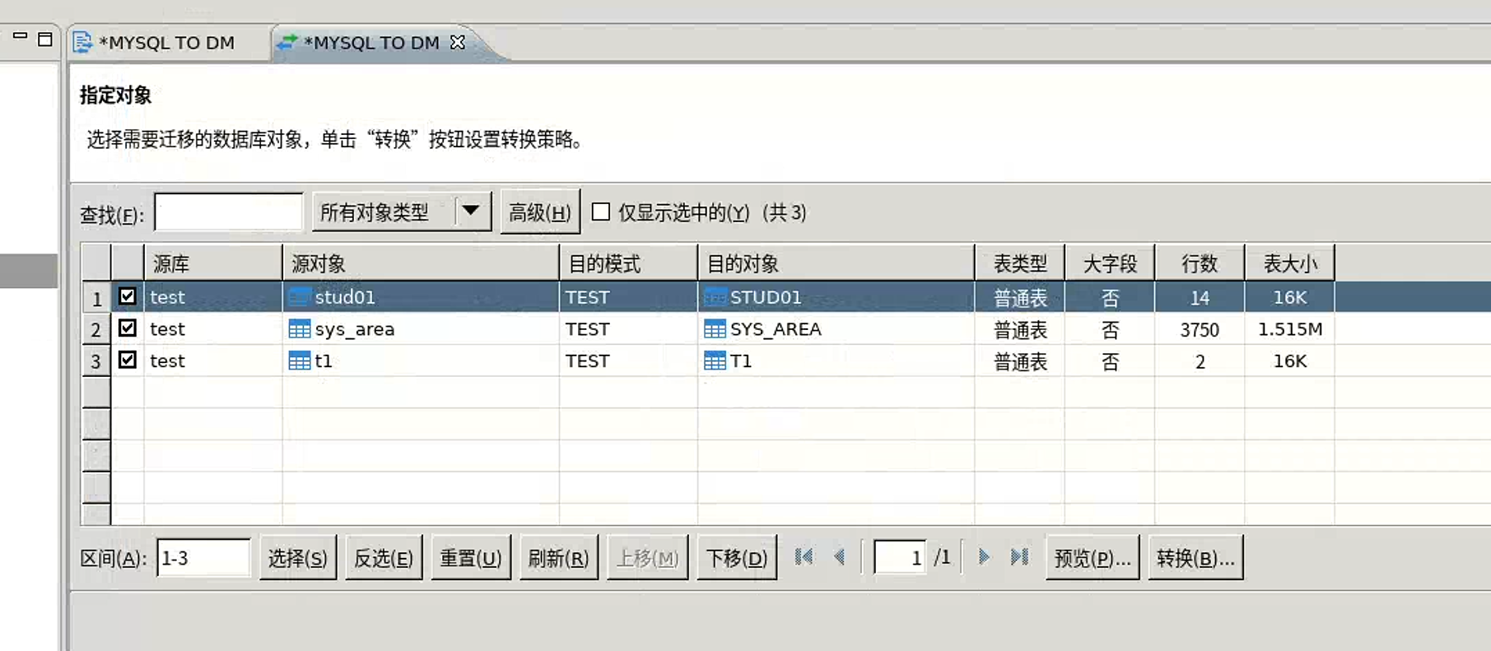Screen dimensions: 1491x651
Task: Click the 3750 row count cell
Action: [x=1200, y=329]
